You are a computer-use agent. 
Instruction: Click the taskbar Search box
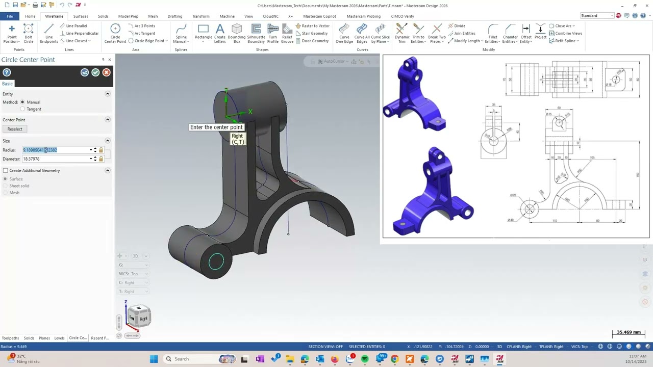click(200, 359)
